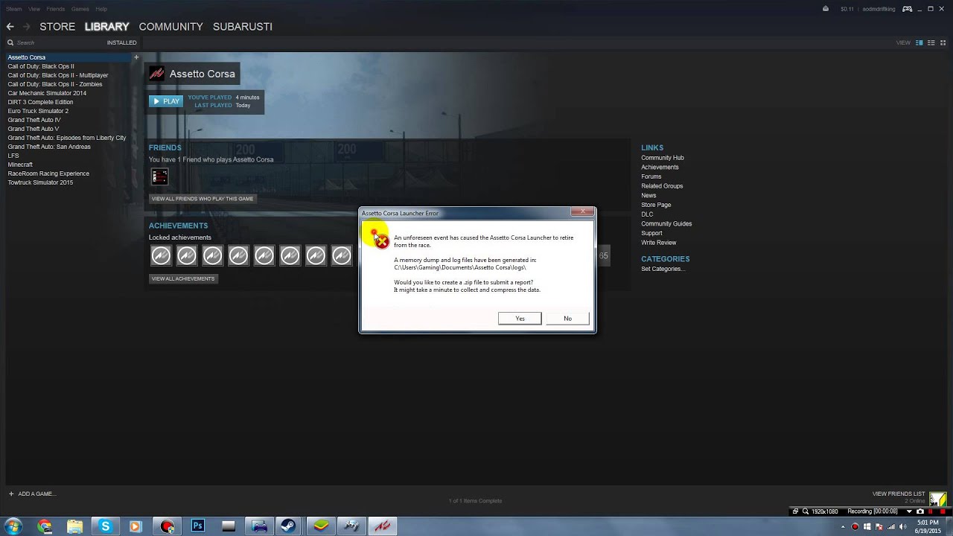This screenshot has width=953, height=536.
Task: Select Towtruck Simulator 2015 in library
Action: [x=40, y=182]
